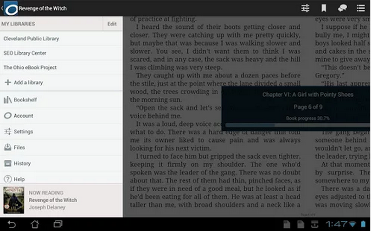Add a bookmark with the bookmark icon
The height and width of the screenshot is (231, 371).
pos(324,8)
